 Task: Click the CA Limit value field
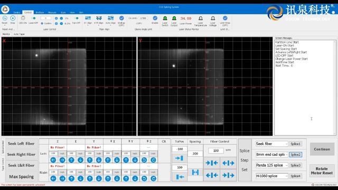tap(143, 18)
